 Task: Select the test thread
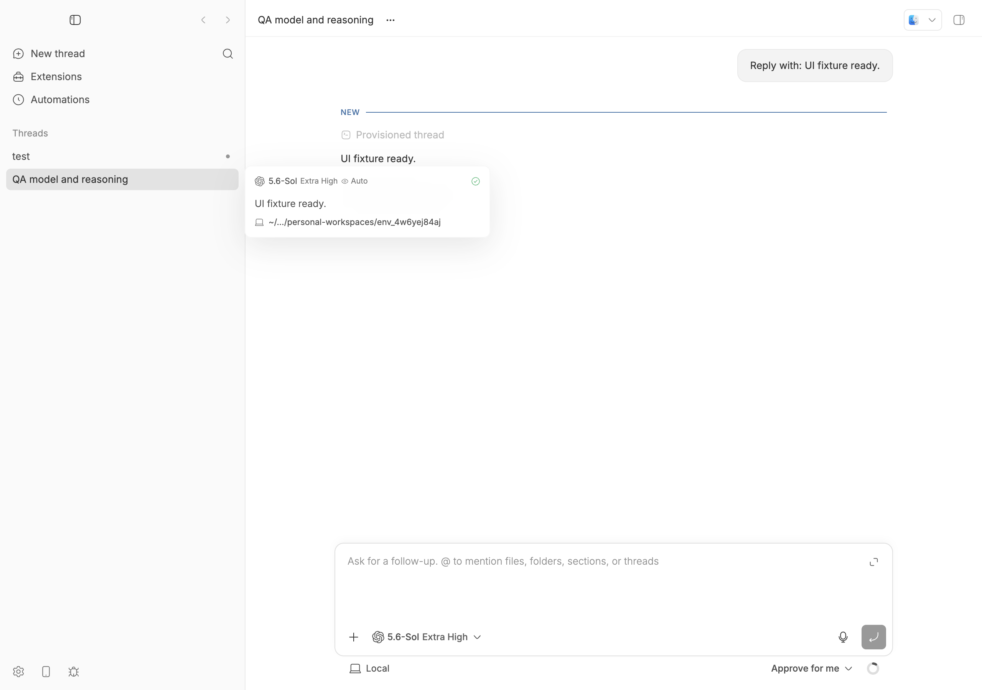(x=122, y=156)
